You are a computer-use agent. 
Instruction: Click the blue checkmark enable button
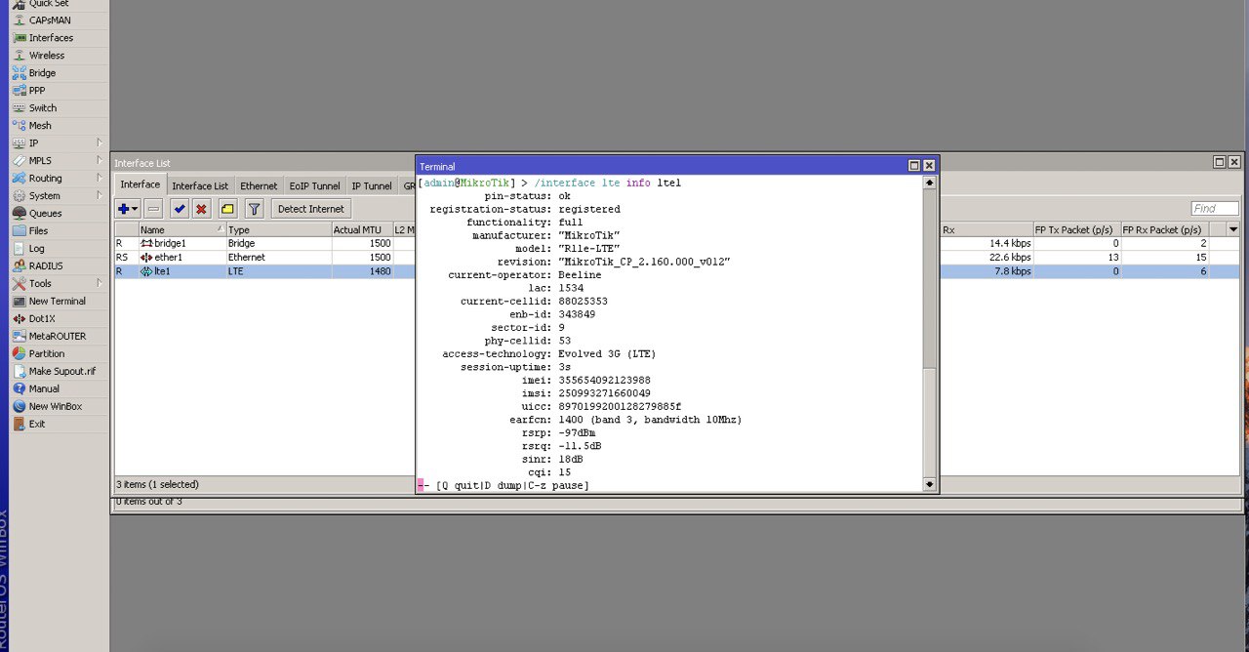180,209
